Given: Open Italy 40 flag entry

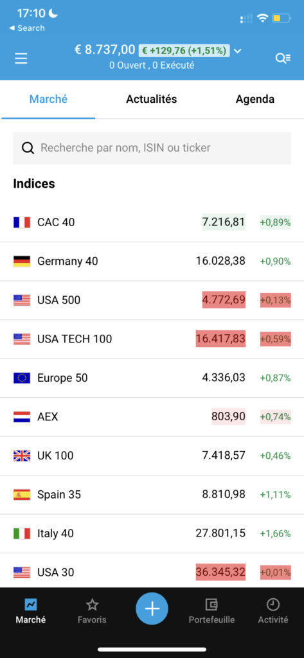Looking at the screenshot, I should [x=22, y=533].
